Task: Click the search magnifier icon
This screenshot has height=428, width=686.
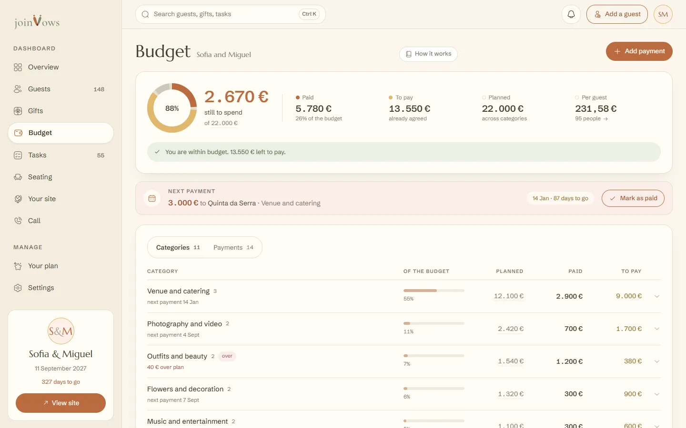Action: tap(145, 14)
